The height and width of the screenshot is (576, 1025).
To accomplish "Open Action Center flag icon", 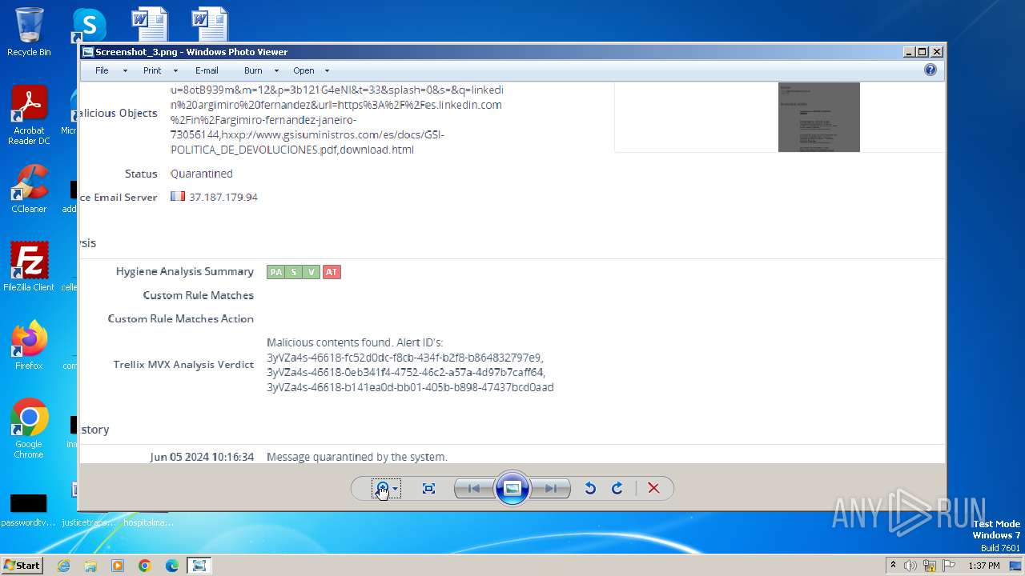I will tap(949, 566).
